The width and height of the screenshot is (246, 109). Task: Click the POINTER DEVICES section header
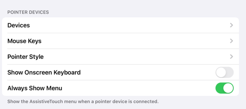(28, 12)
